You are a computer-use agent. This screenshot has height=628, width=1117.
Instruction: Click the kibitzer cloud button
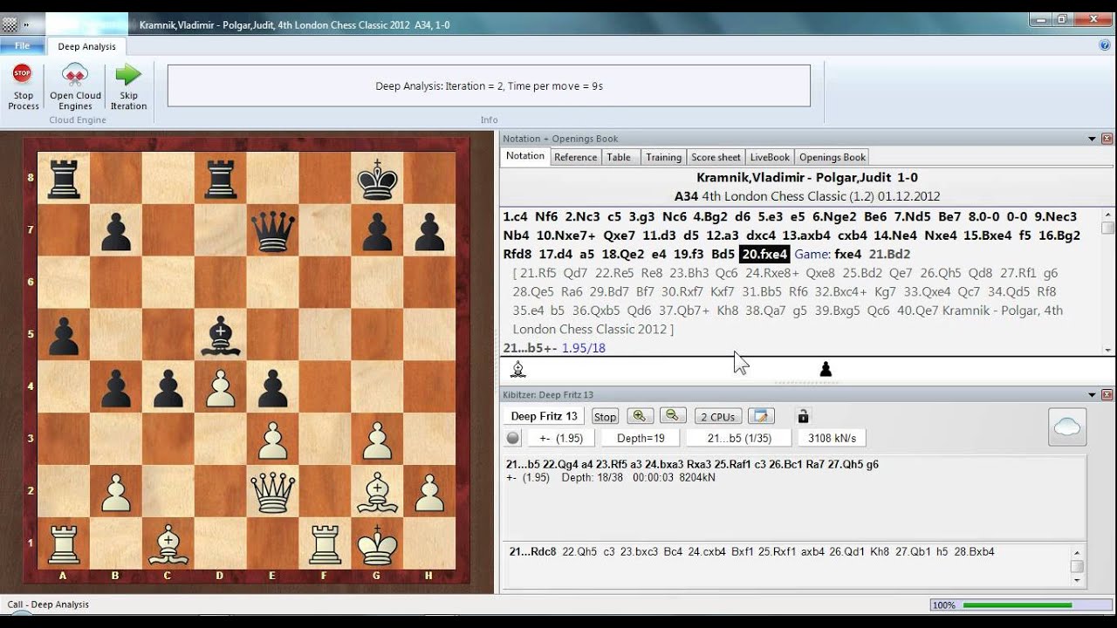1066,427
